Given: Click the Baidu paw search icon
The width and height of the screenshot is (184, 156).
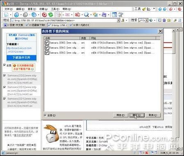Looking at the screenshot, I should pos(164,20).
